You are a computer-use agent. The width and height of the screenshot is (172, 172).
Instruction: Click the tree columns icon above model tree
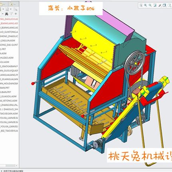click(x=16, y=10)
